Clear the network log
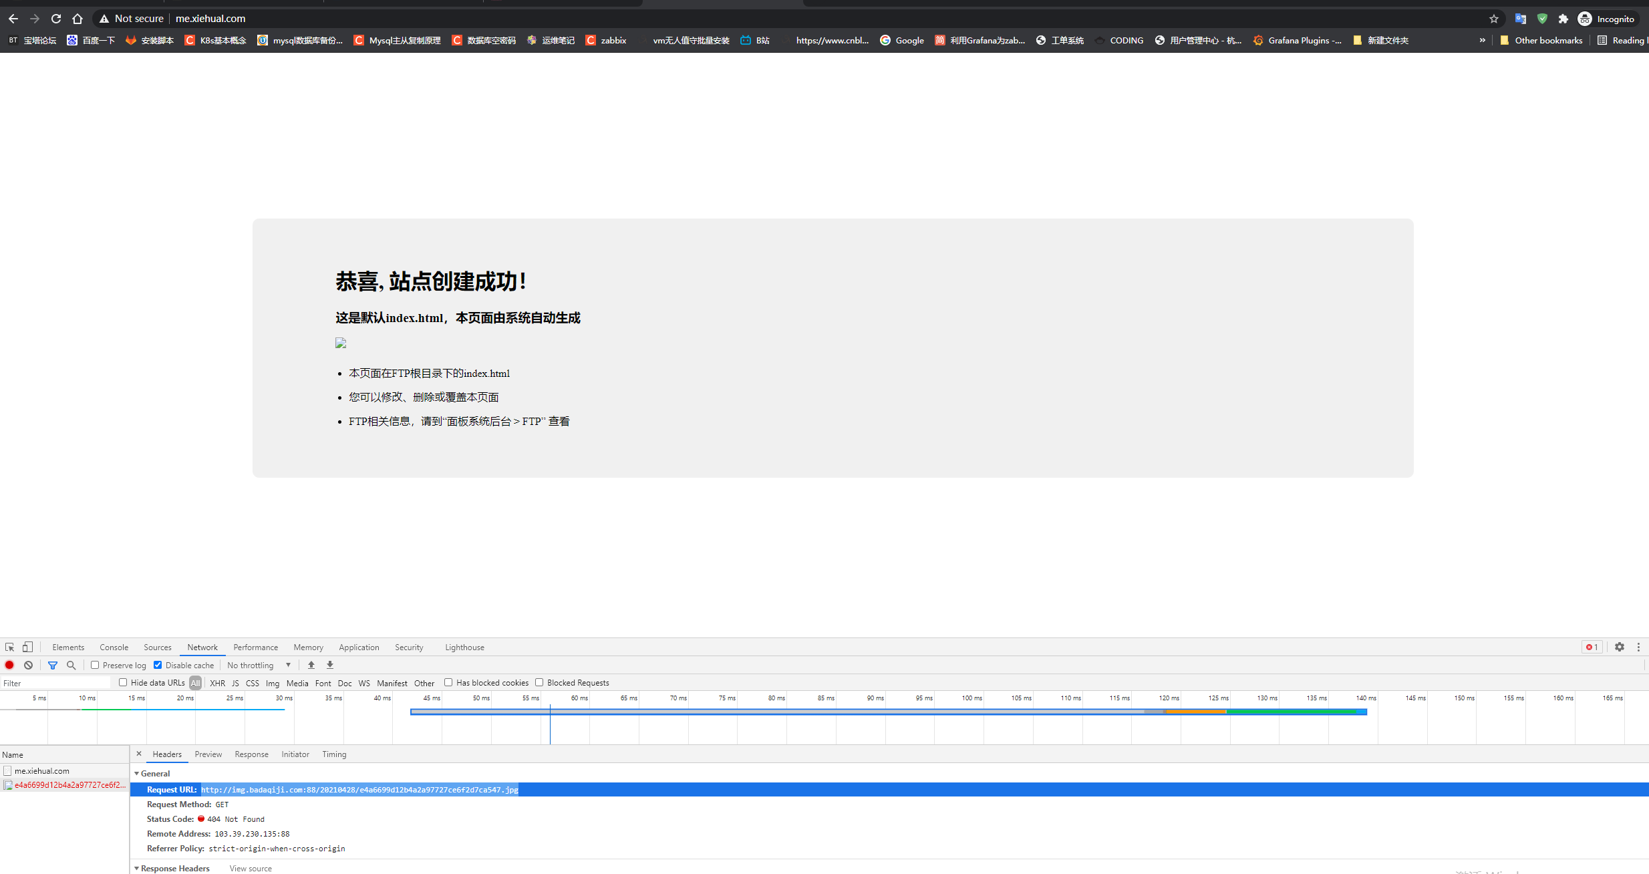The width and height of the screenshot is (1649, 874). coord(28,665)
